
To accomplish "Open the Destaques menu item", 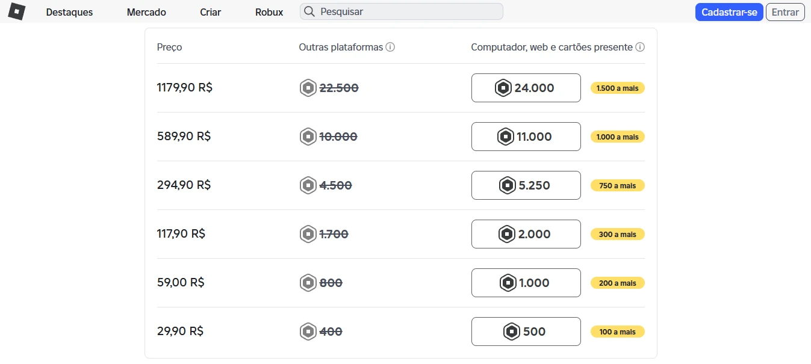I will click(x=69, y=11).
